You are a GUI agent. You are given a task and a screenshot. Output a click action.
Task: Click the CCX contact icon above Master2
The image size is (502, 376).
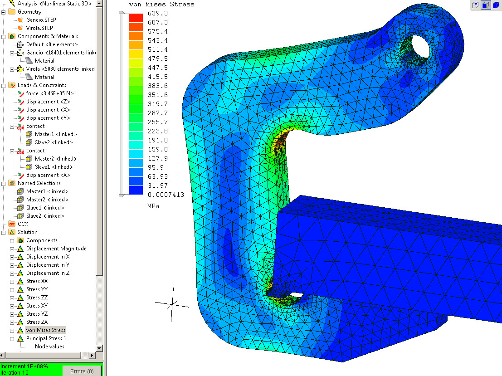(20, 151)
